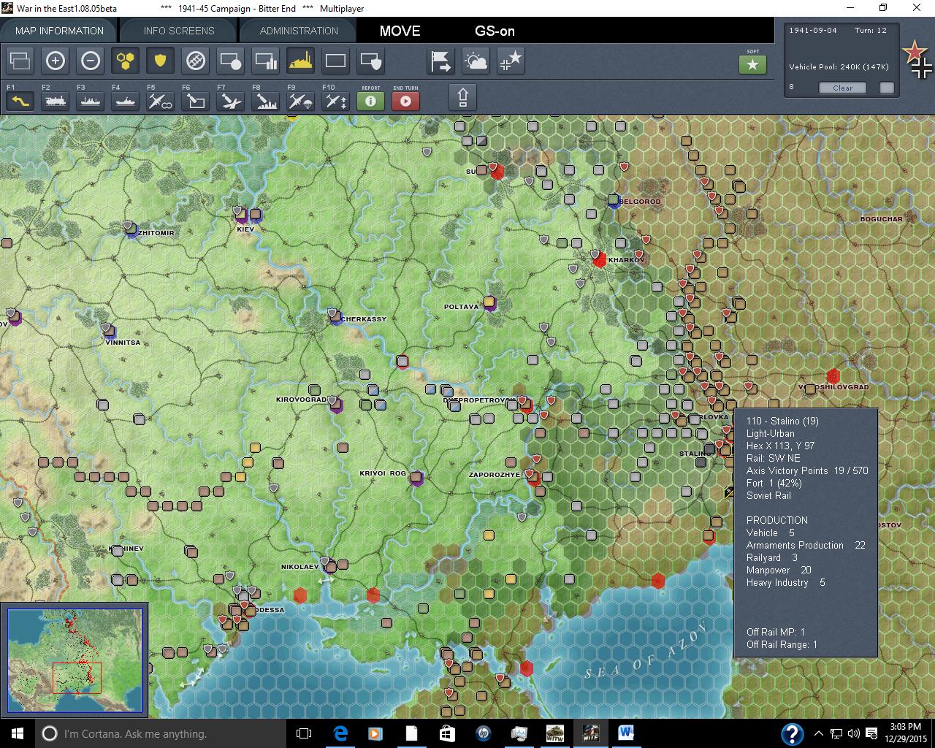This screenshot has height=748, width=935.
Task: Open Task View in taskbar
Action: pyautogui.click(x=304, y=733)
